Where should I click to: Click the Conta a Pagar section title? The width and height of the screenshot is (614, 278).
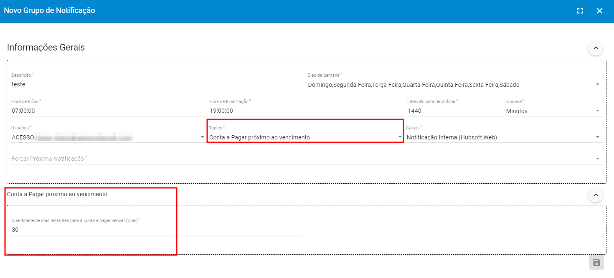57,194
